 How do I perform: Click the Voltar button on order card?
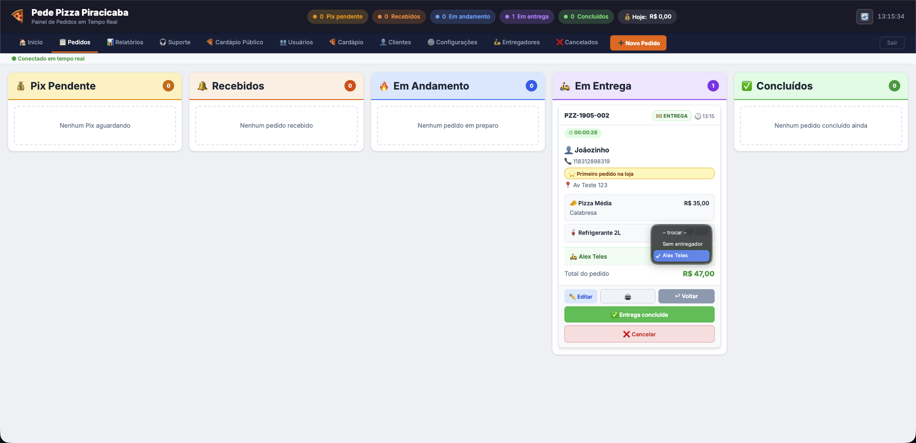point(687,296)
